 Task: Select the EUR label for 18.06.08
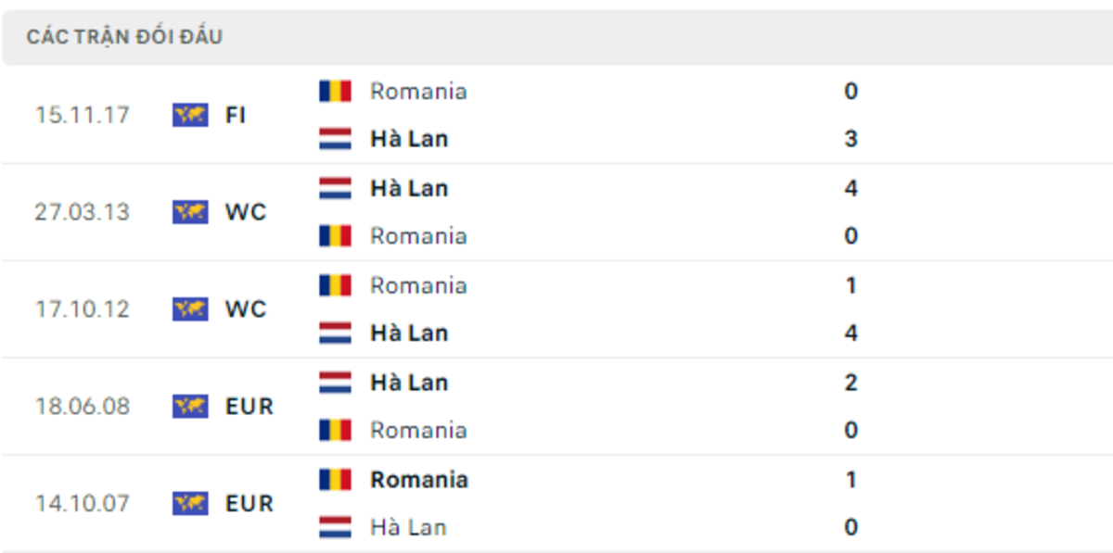pos(249,407)
